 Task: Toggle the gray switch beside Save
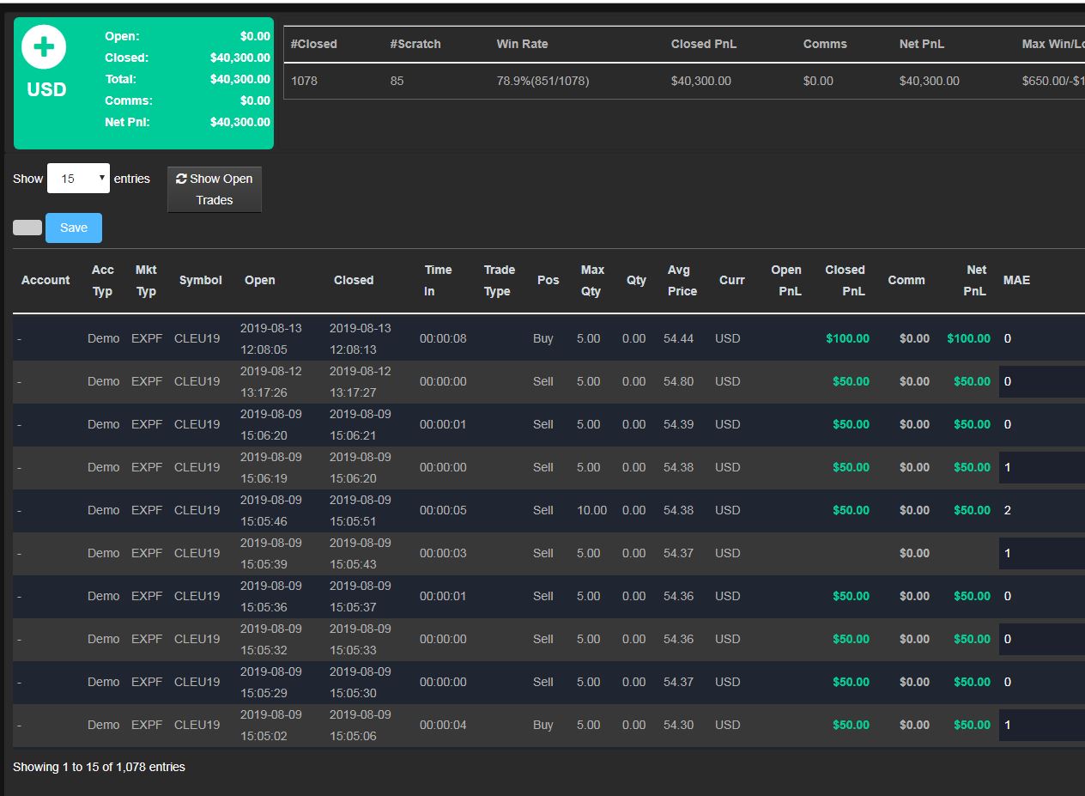[27, 228]
